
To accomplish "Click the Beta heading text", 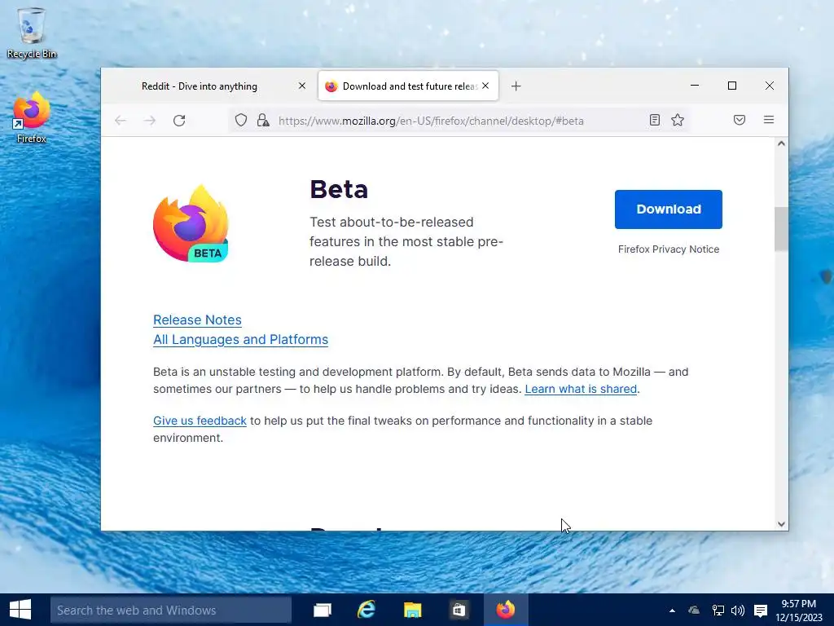I will coord(339,189).
